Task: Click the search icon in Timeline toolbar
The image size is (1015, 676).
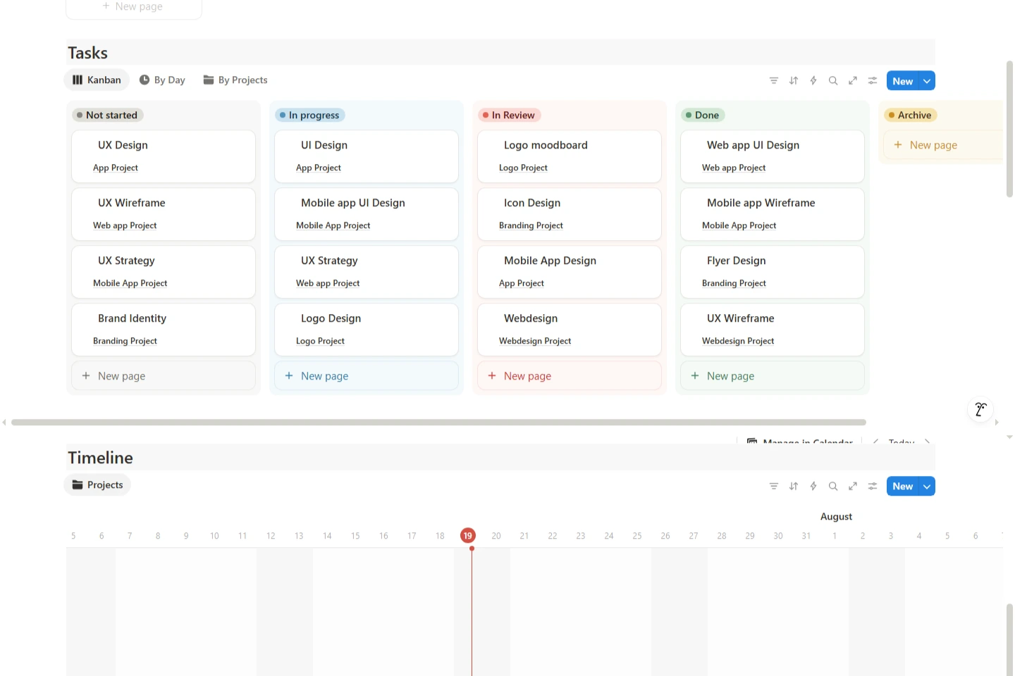Action: point(832,487)
